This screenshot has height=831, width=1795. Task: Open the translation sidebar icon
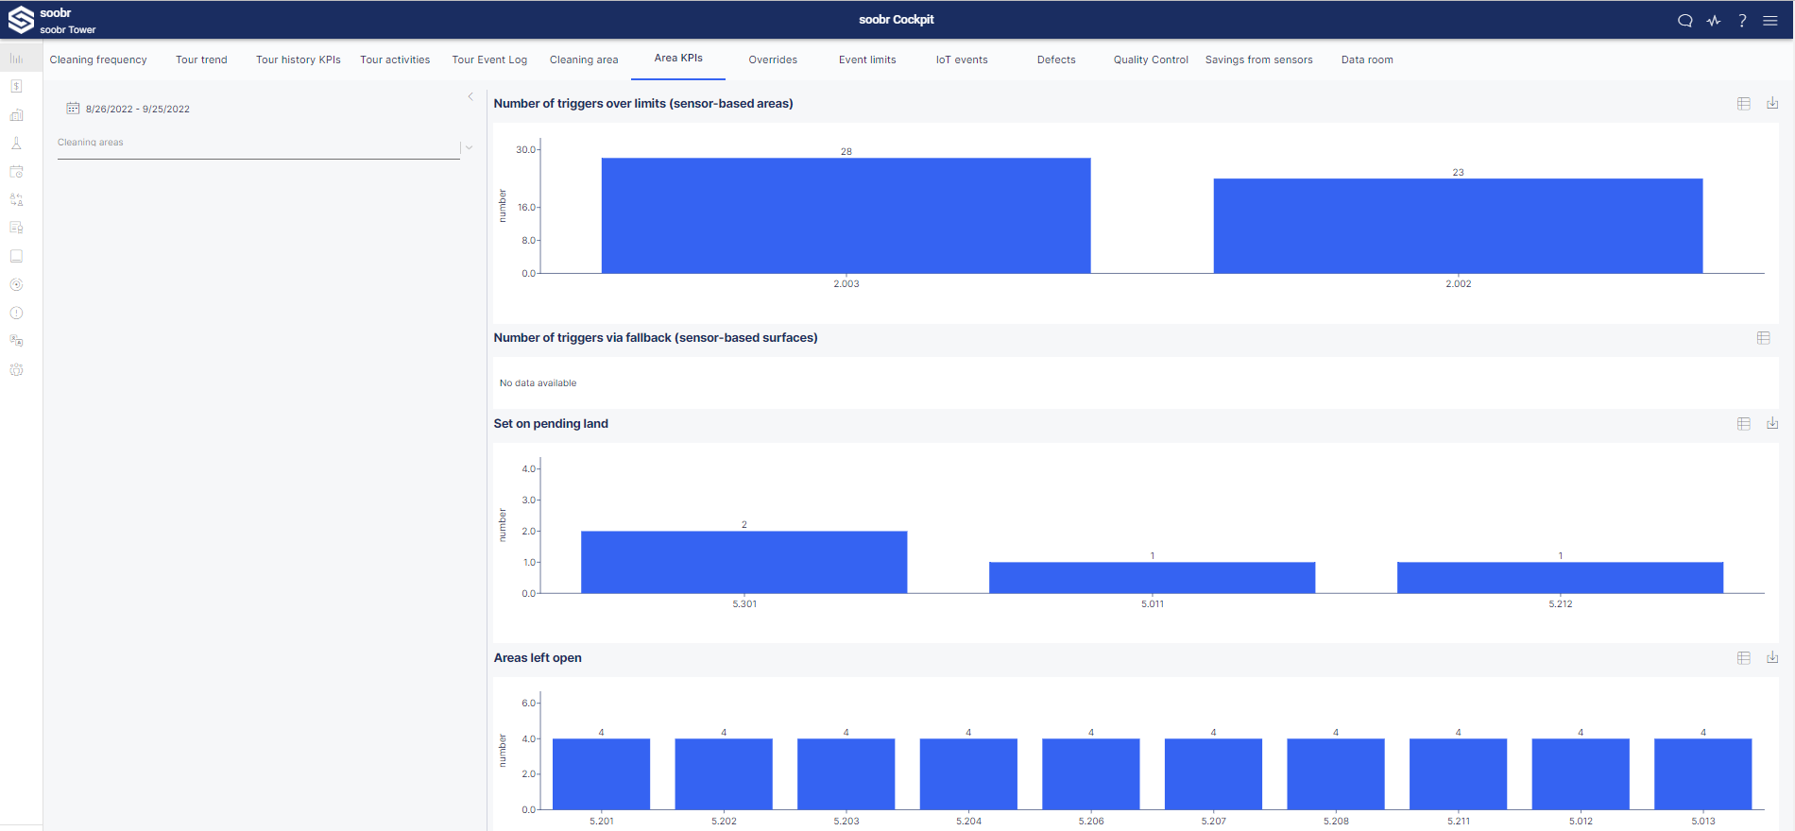click(16, 341)
